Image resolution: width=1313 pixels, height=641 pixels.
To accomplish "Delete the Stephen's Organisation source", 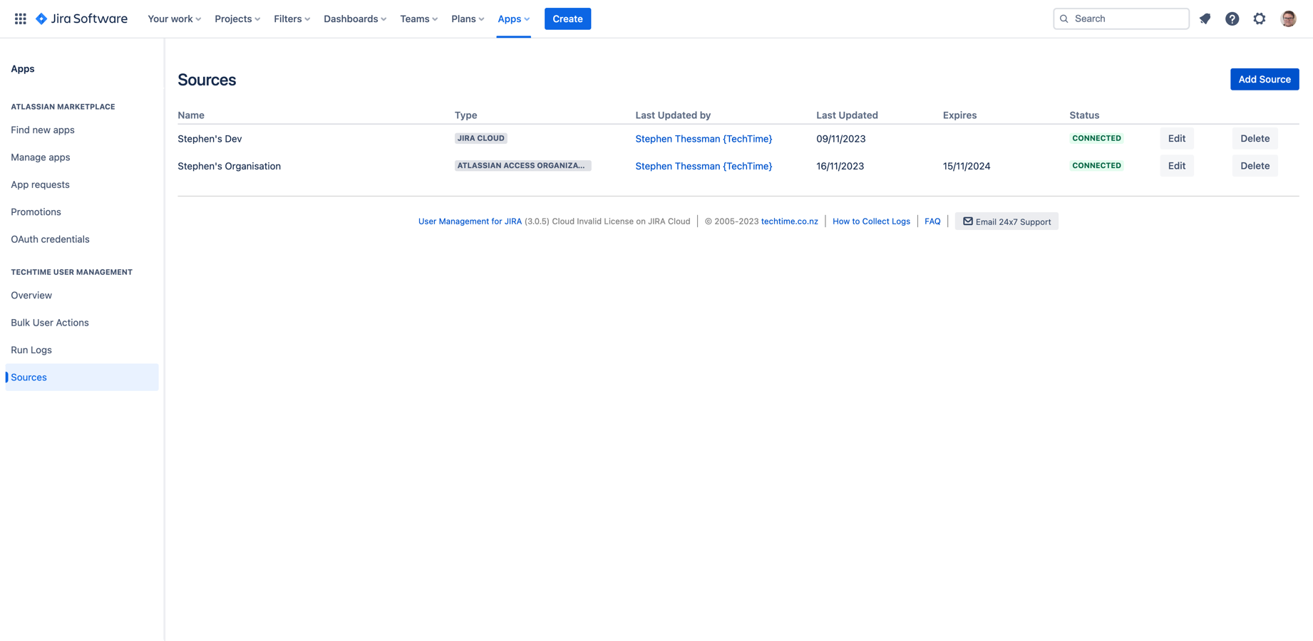I will [1255, 166].
